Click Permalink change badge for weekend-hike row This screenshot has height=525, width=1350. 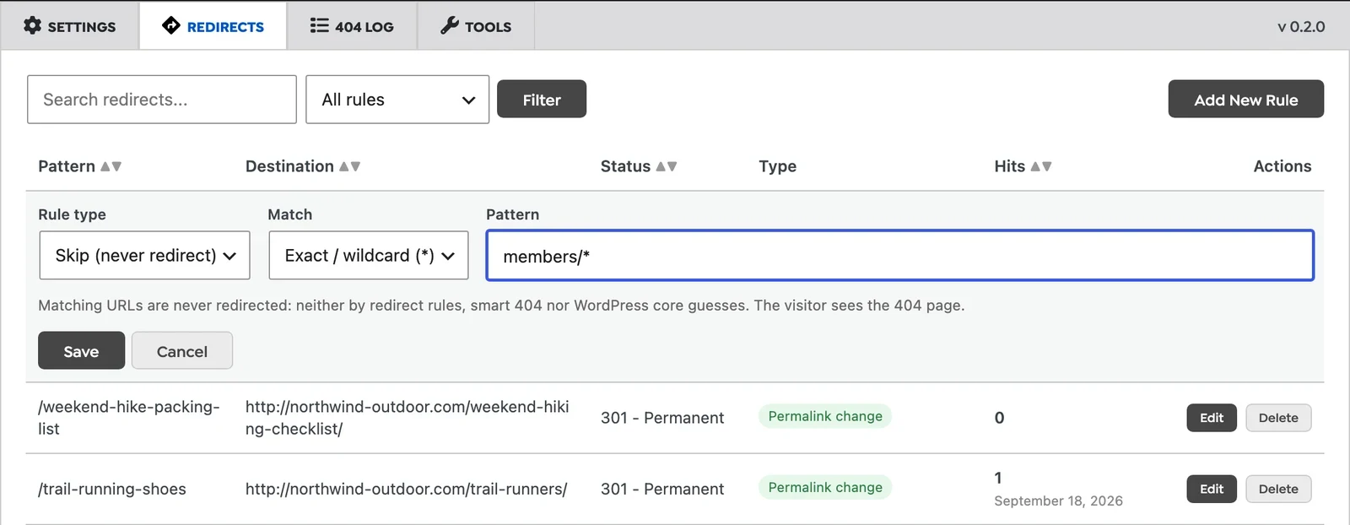[x=825, y=416]
